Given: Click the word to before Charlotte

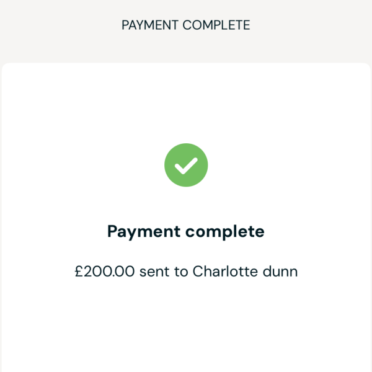Looking at the screenshot, I should click(x=181, y=272).
